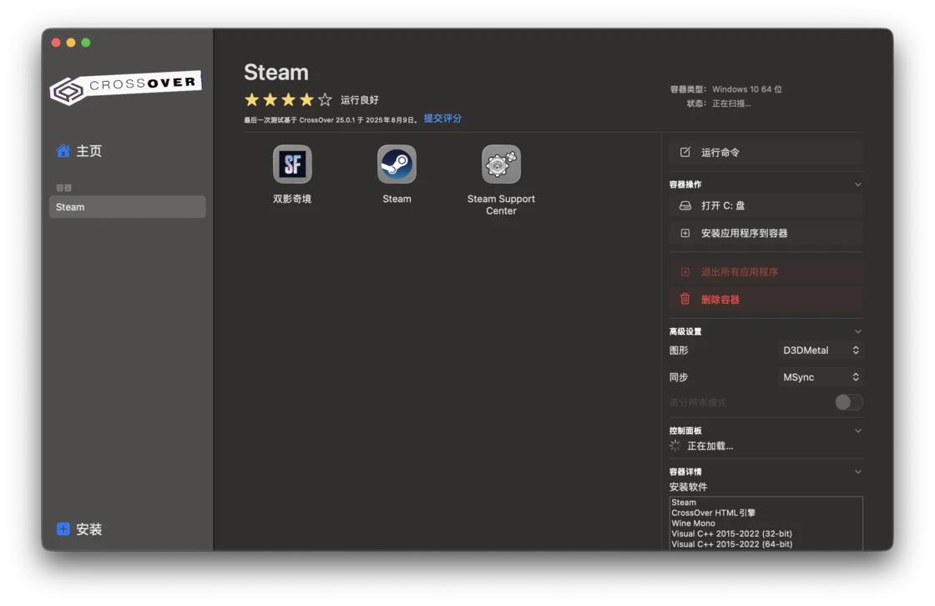
Task: Open the 同步 dropdown showing MSync
Action: [x=821, y=376]
